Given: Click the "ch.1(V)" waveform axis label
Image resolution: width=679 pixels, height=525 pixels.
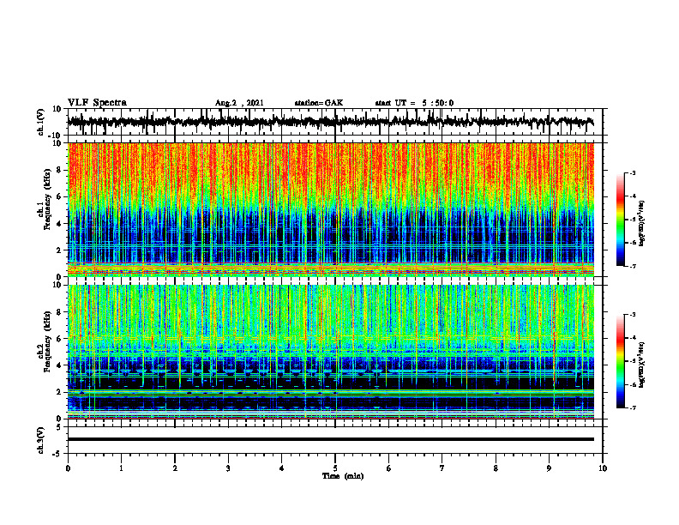Looking at the screenshot, I should (x=41, y=122).
